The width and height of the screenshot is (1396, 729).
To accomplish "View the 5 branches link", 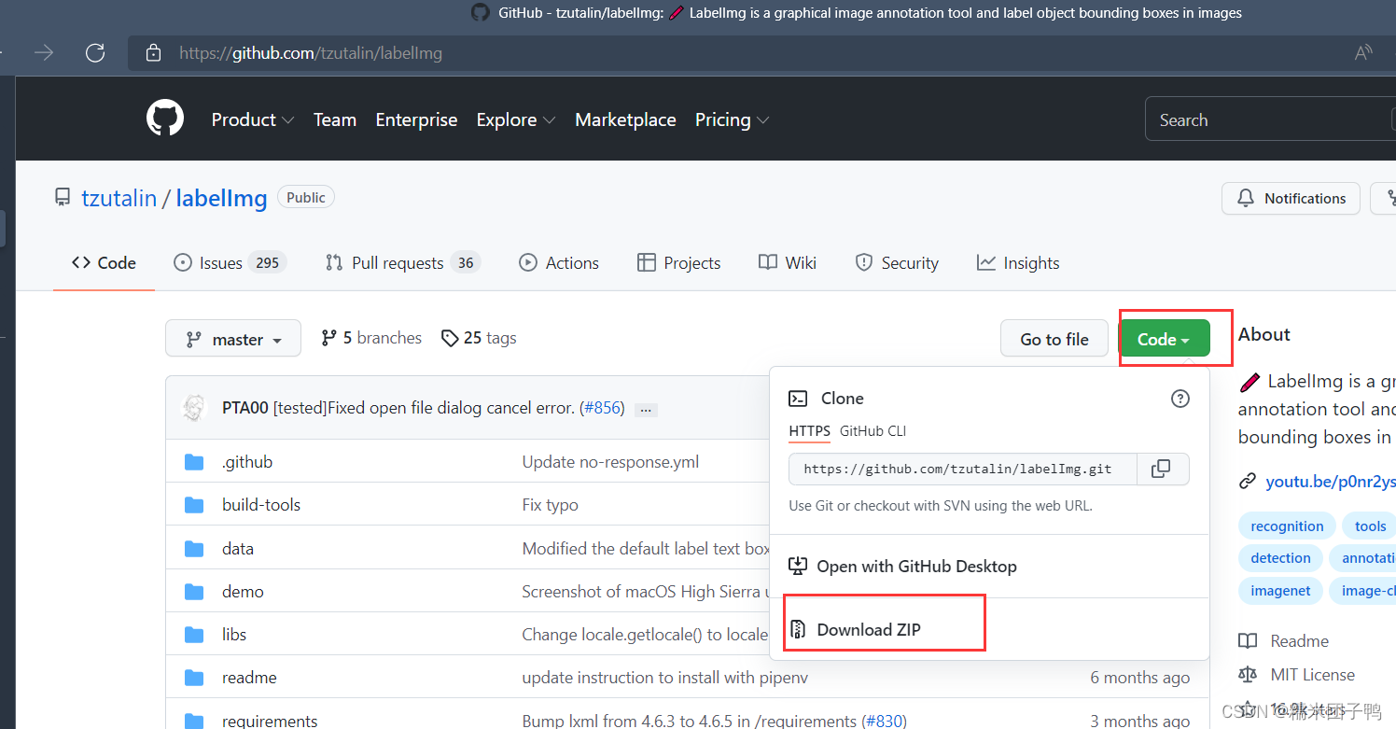I will (371, 338).
